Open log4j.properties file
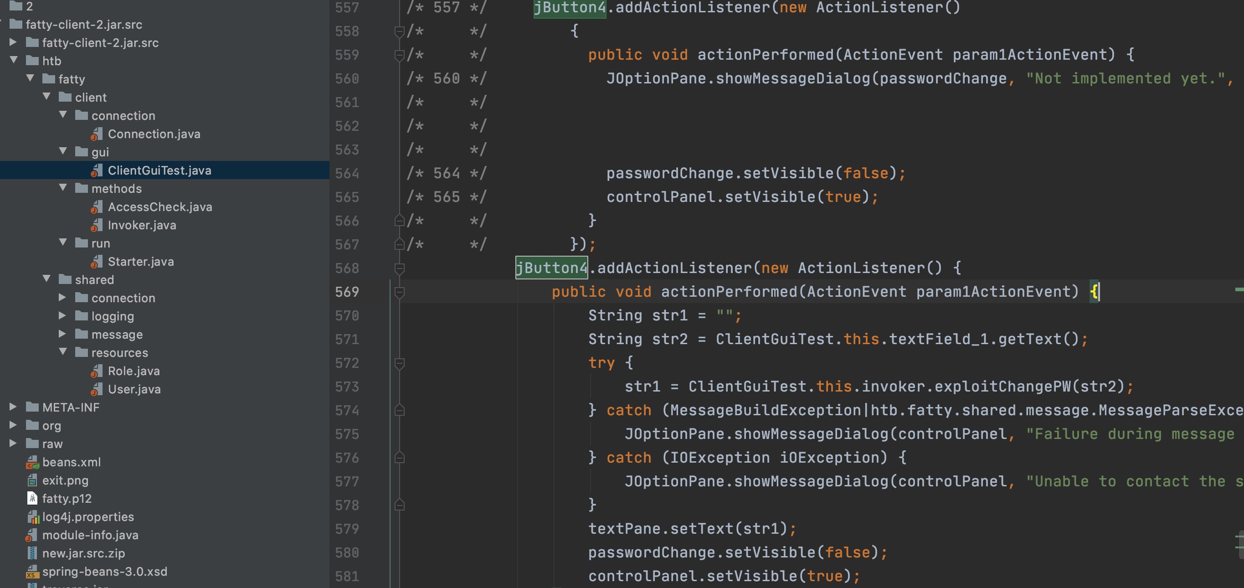1244x588 pixels. pyautogui.click(x=88, y=517)
